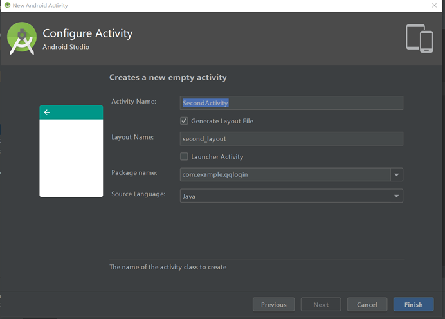Click the Android Studio logo icon
The image size is (445, 319).
[22, 39]
